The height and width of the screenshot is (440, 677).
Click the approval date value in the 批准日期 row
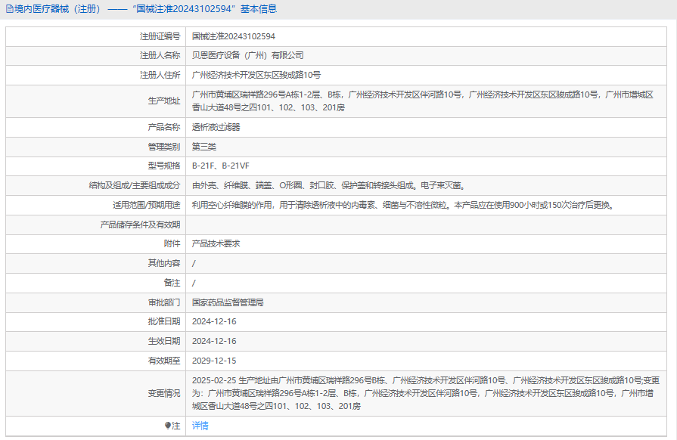pyautogui.click(x=214, y=321)
